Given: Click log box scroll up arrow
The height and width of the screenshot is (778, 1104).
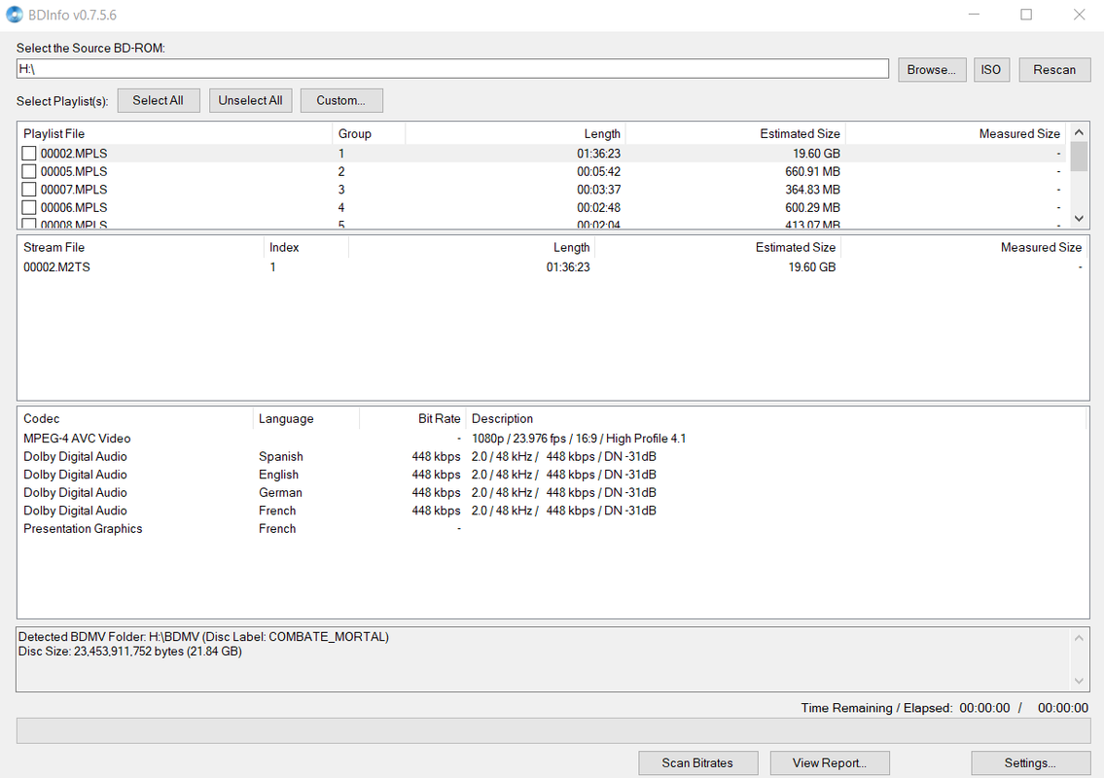Looking at the screenshot, I should click(1079, 638).
